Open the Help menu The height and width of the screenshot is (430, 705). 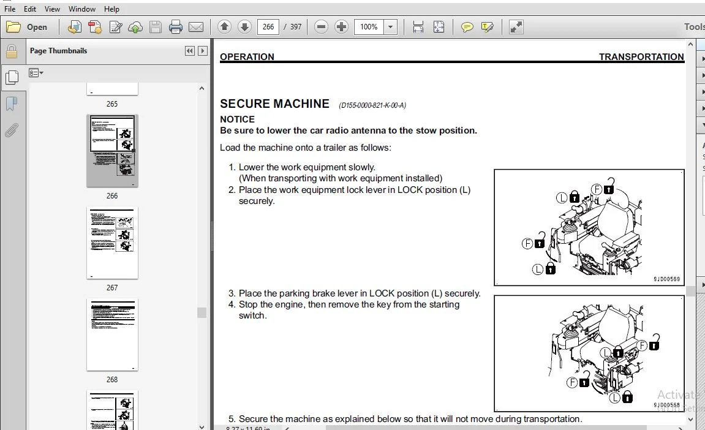111,9
